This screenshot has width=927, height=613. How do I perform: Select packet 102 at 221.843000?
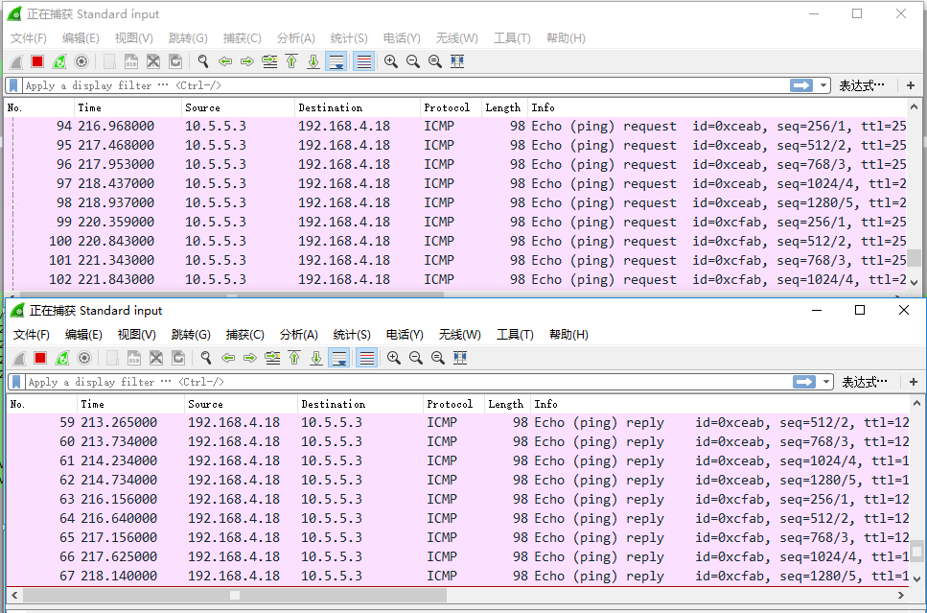[455, 279]
